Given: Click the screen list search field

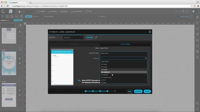Looking at the screenshot, I should tap(9, 25).
